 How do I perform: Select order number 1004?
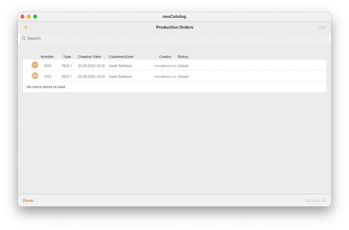[x=47, y=66]
